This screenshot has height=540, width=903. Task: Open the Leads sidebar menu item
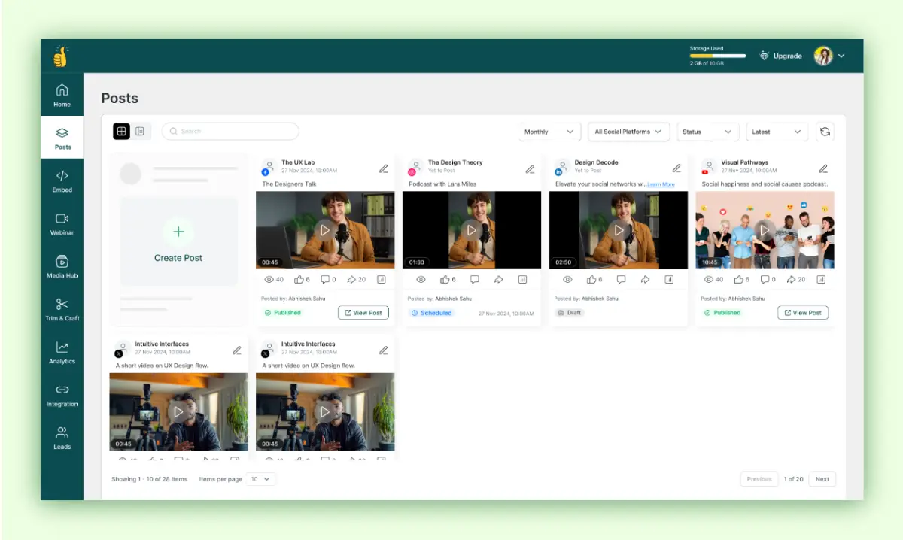click(62, 438)
